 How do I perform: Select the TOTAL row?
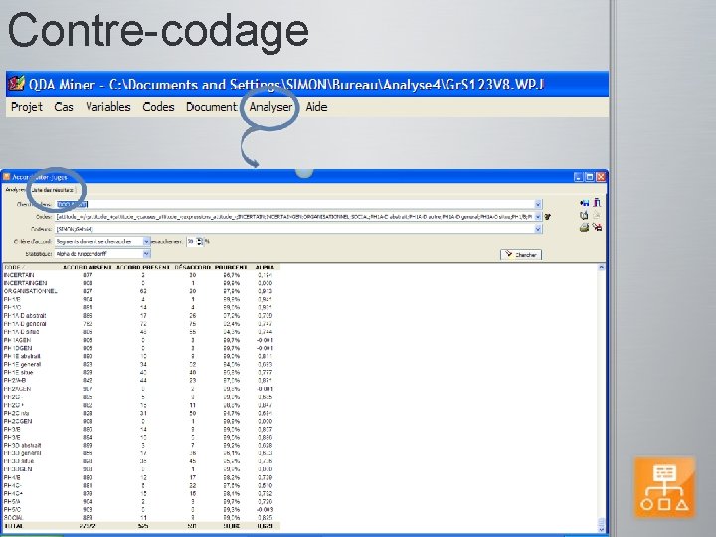(141, 526)
